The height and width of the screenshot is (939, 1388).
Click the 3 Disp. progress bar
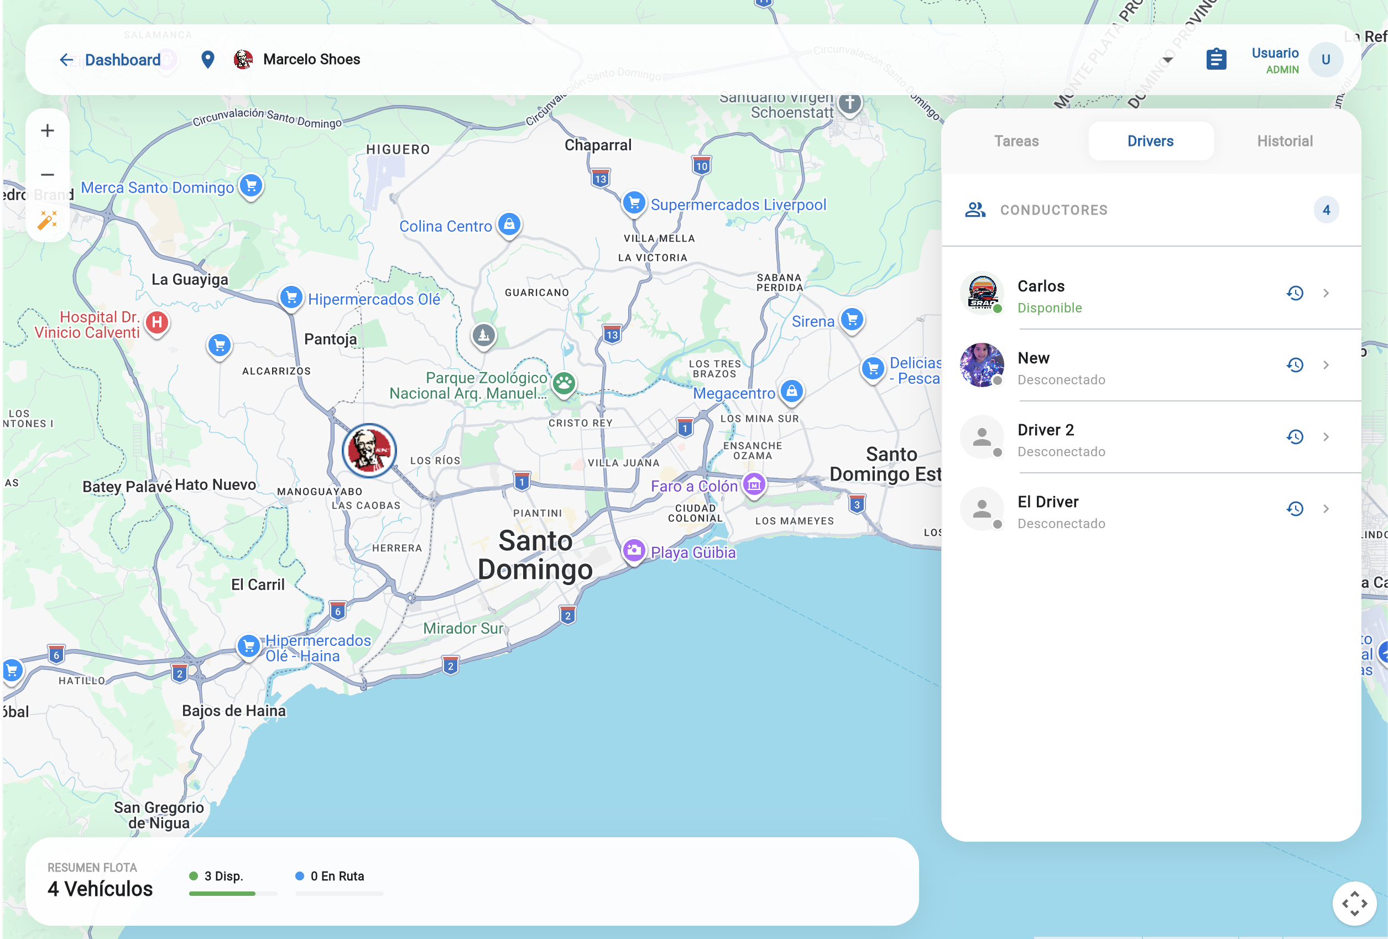pyautogui.click(x=233, y=894)
